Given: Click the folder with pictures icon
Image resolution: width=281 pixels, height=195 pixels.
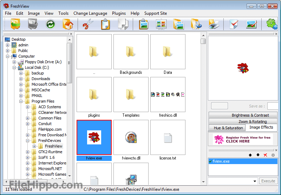Looking at the screenshot, I should [x=178, y=24].
